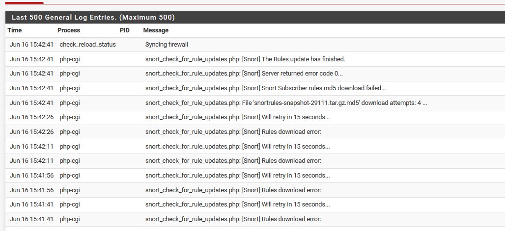Image resolution: width=505 pixels, height=231 pixels.
Task: Click 'Rules download error' message at 15:41:56
Action: [233, 190]
